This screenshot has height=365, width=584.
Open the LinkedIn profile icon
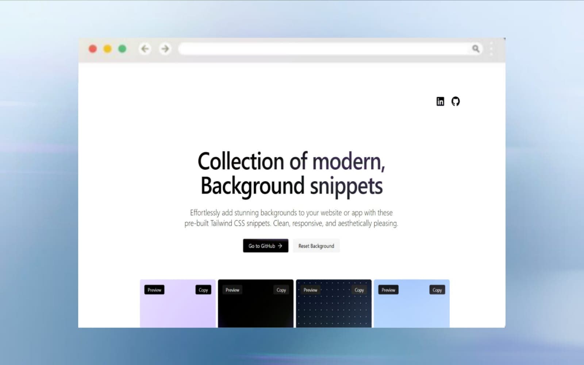tap(440, 101)
